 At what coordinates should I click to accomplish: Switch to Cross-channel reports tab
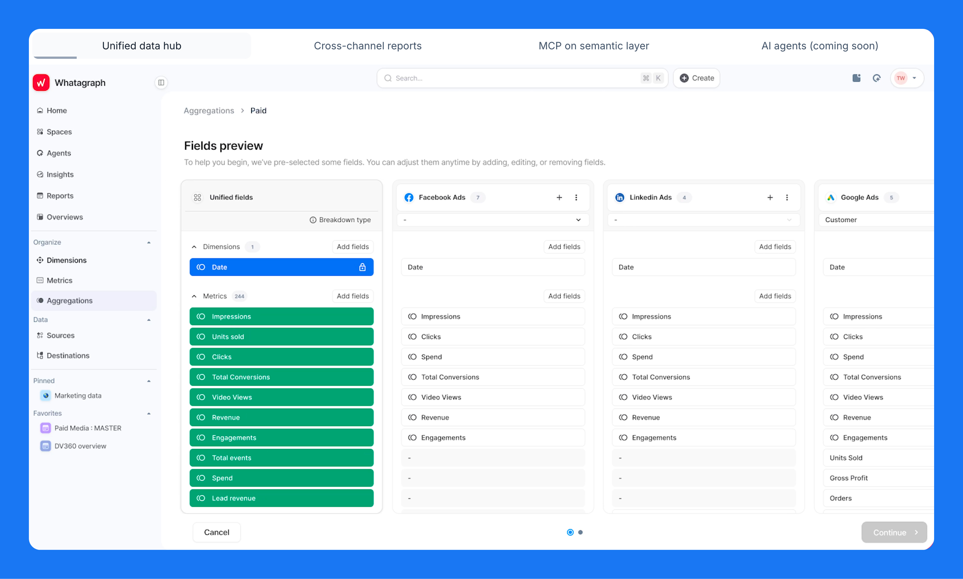[x=368, y=46]
